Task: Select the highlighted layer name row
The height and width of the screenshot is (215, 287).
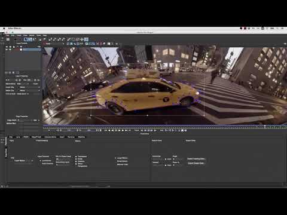Action: pyautogui.click(x=32, y=49)
